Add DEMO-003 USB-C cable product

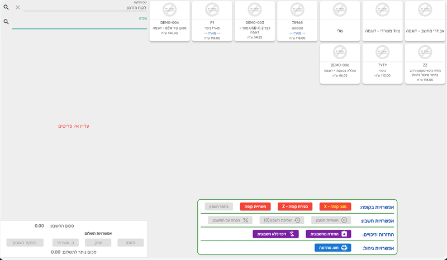click(x=255, y=21)
